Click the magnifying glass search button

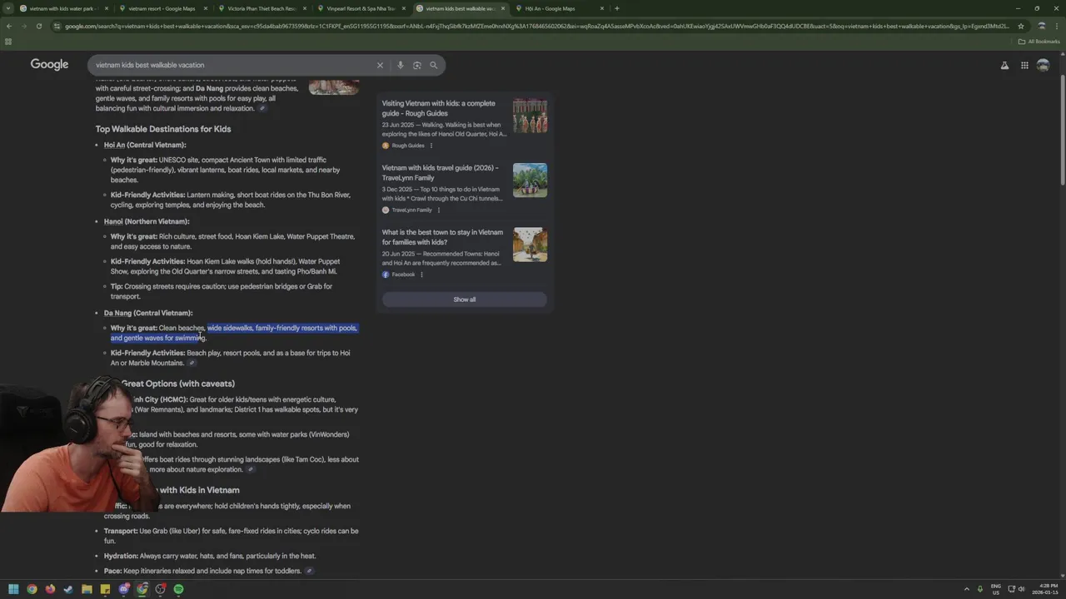(x=434, y=65)
